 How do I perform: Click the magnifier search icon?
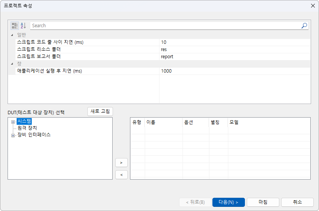[x=304, y=26]
